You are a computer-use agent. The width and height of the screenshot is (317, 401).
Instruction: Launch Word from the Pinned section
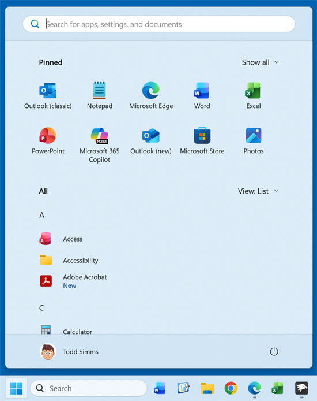202,96
